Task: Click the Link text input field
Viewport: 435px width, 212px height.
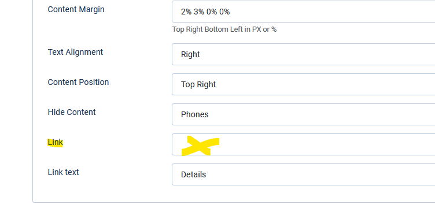Action: [x=304, y=174]
